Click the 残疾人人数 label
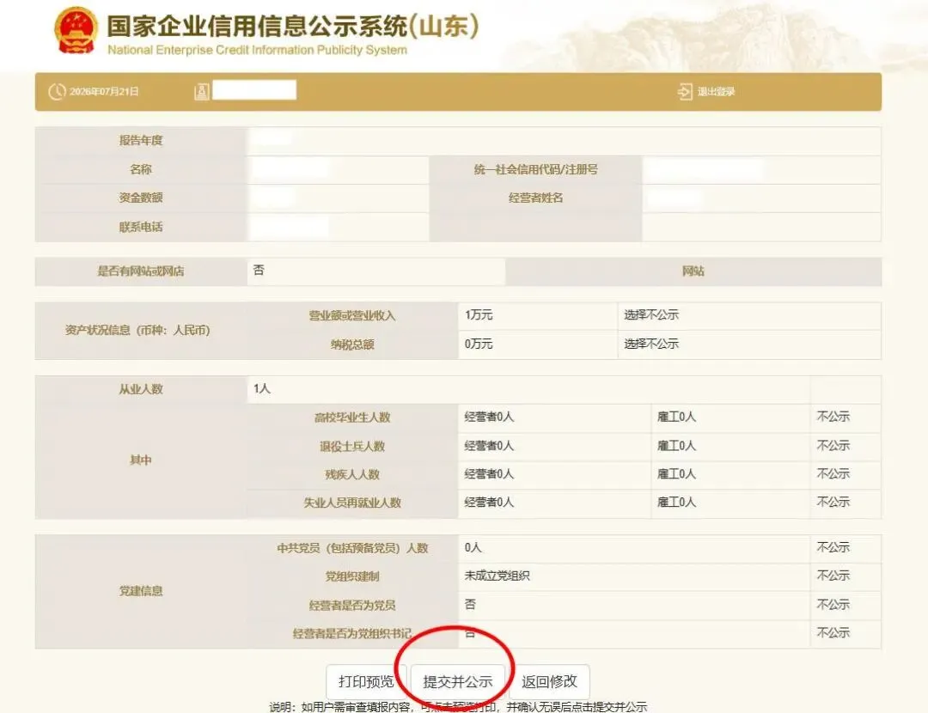The width and height of the screenshot is (928, 713). (352, 474)
